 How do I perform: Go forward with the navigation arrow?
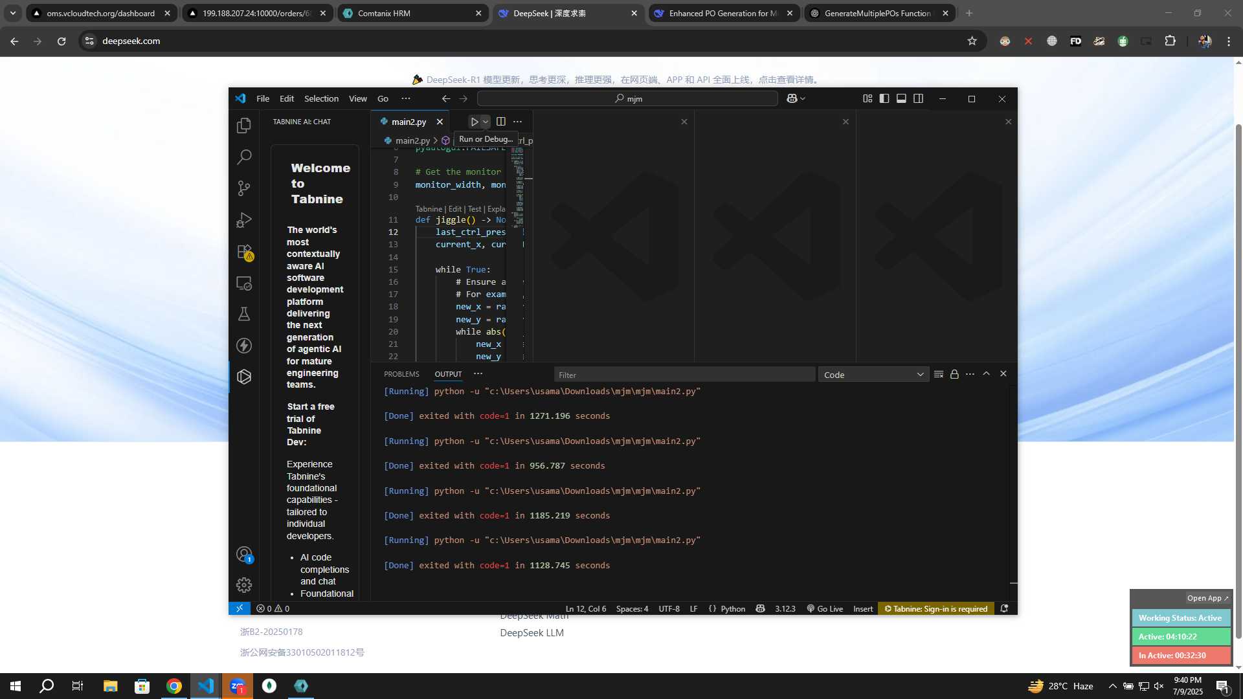[x=464, y=98]
